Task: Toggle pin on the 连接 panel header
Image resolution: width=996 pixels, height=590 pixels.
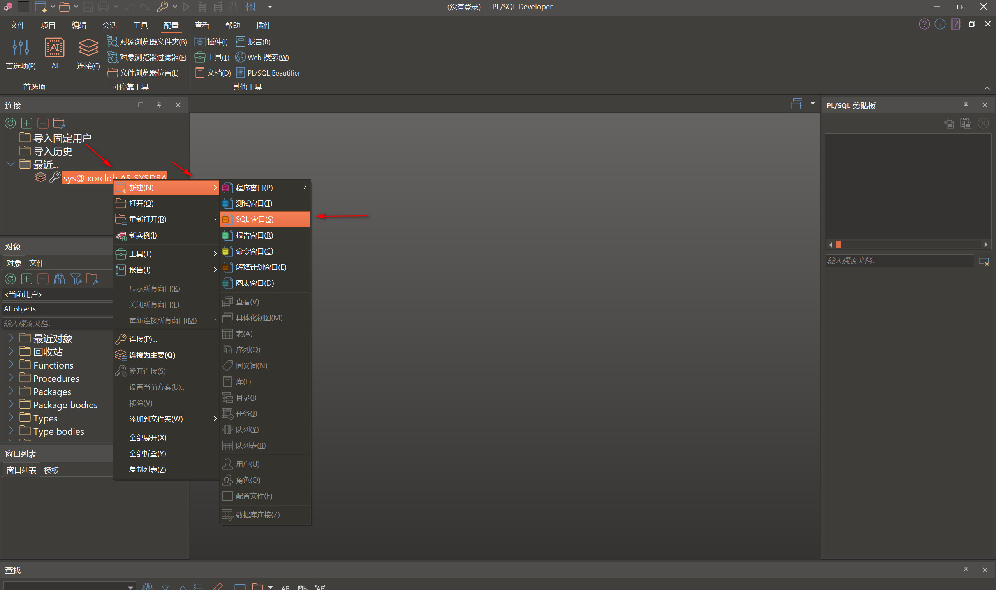Action: (159, 105)
